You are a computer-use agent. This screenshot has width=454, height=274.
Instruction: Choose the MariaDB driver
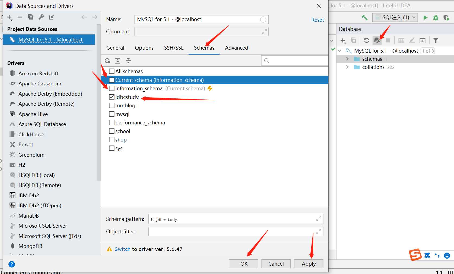[x=28, y=216]
